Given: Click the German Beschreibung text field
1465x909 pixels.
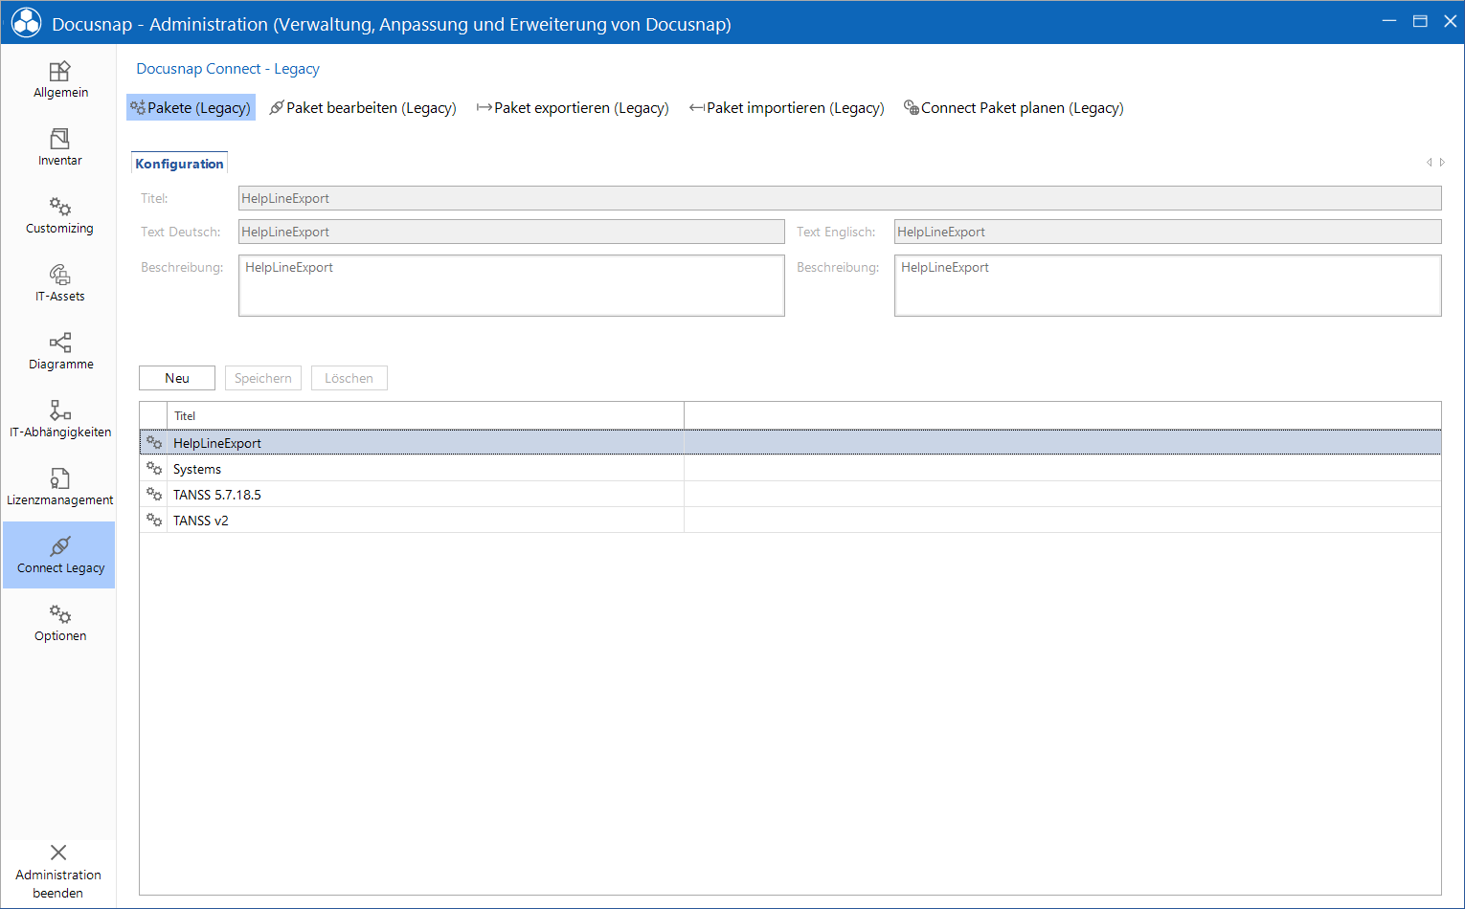Looking at the screenshot, I should point(511,285).
